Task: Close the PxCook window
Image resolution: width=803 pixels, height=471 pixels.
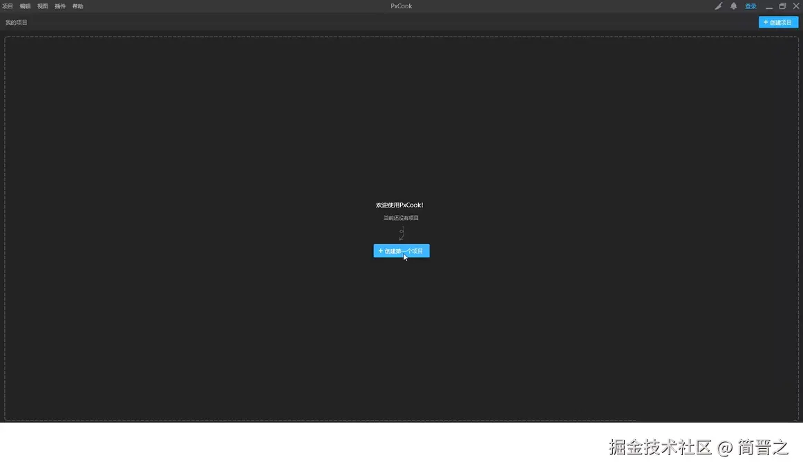Action: point(796,6)
